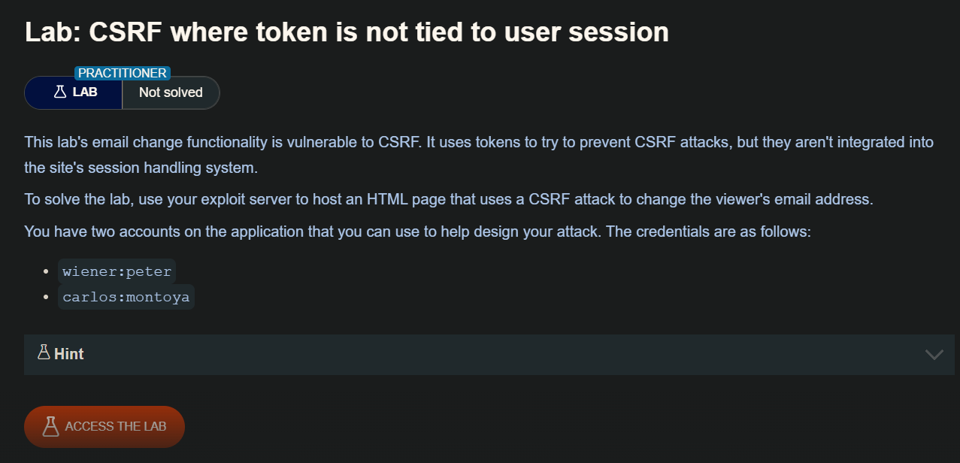
Task: Expand the Hint section using the chevron arrow
Action: (x=934, y=354)
